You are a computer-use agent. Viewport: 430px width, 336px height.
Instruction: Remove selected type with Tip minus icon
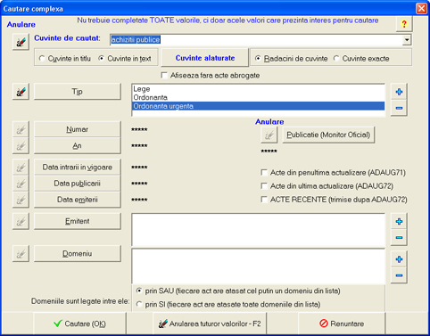[x=399, y=108]
